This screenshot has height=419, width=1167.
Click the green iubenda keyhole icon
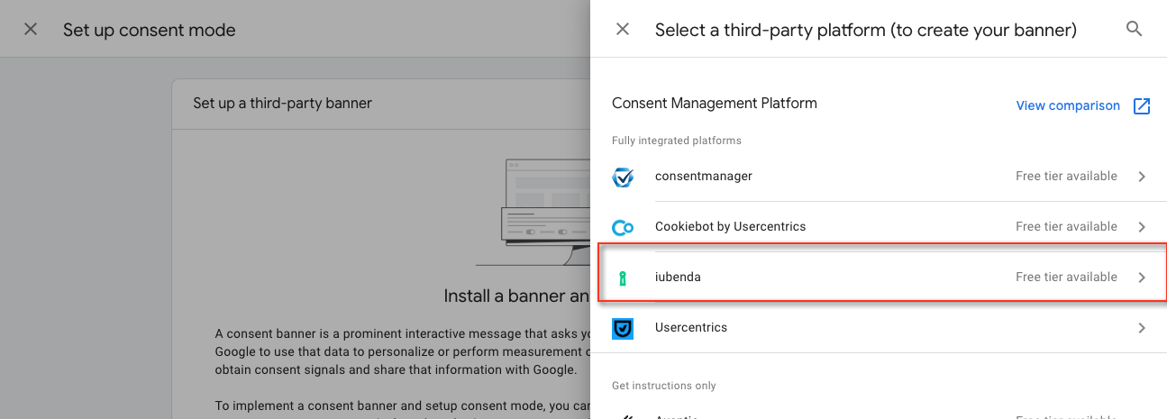[623, 278]
